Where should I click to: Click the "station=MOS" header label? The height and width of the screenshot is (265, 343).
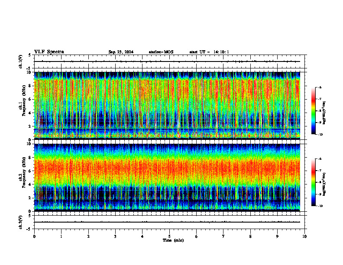pos(161,52)
